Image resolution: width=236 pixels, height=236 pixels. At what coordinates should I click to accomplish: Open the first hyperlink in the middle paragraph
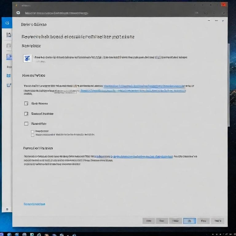[x=144, y=86]
